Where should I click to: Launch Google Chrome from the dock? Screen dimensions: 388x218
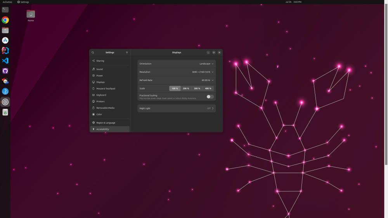pyautogui.click(x=5, y=20)
